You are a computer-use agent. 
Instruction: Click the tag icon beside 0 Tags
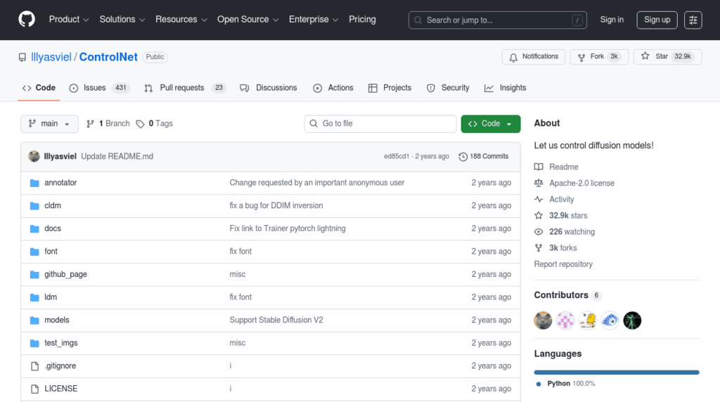(x=140, y=124)
